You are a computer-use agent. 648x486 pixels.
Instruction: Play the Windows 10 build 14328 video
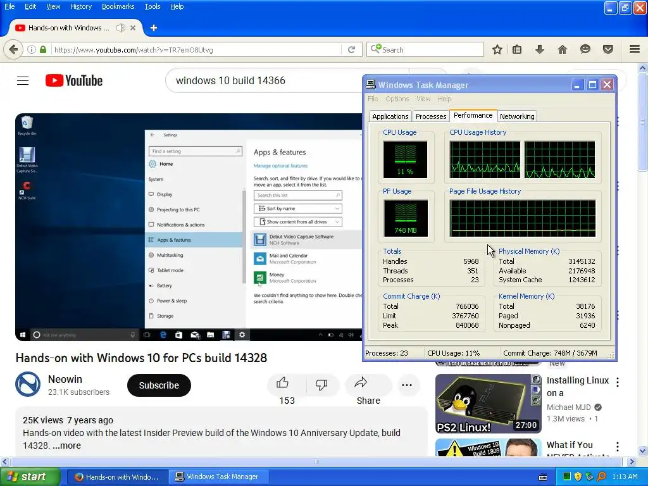[189, 227]
